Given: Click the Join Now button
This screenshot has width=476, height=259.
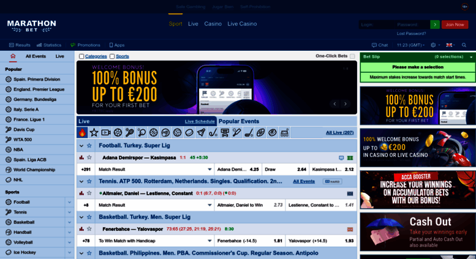Looking at the screenshot, I should click(455, 24).
